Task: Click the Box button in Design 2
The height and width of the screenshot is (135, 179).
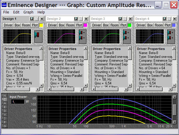Action: (61, 25)
